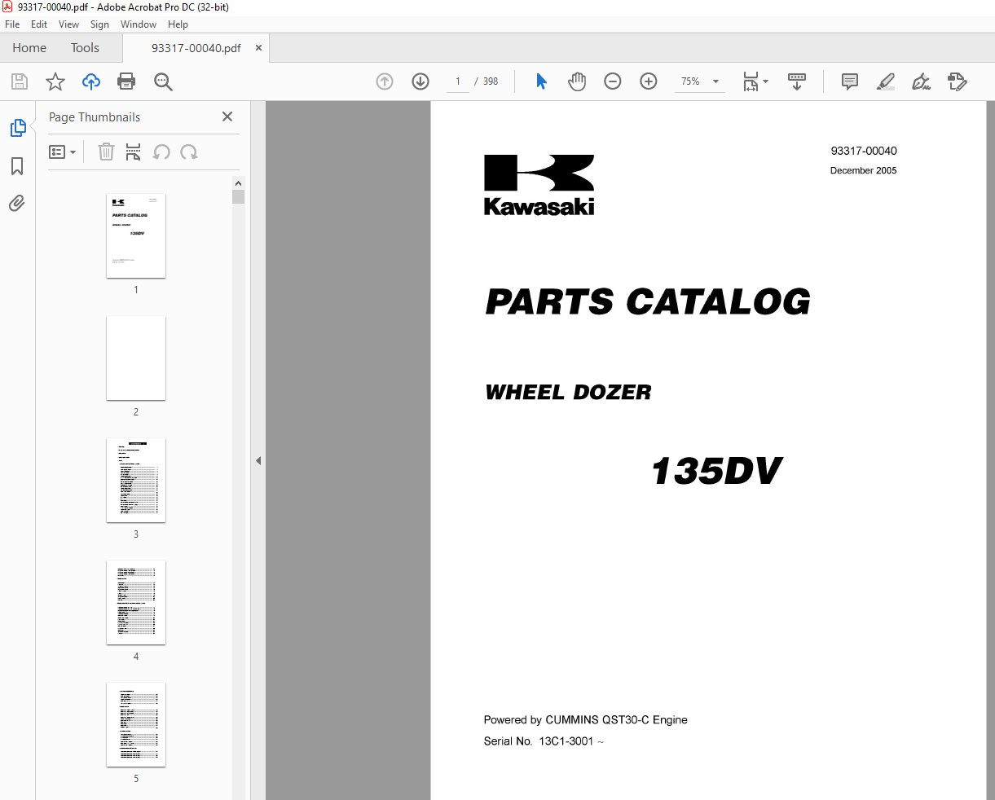Add bookmark star icon in toolbar
This screenshot has height=800, width=995.
[x=55, y=81]
